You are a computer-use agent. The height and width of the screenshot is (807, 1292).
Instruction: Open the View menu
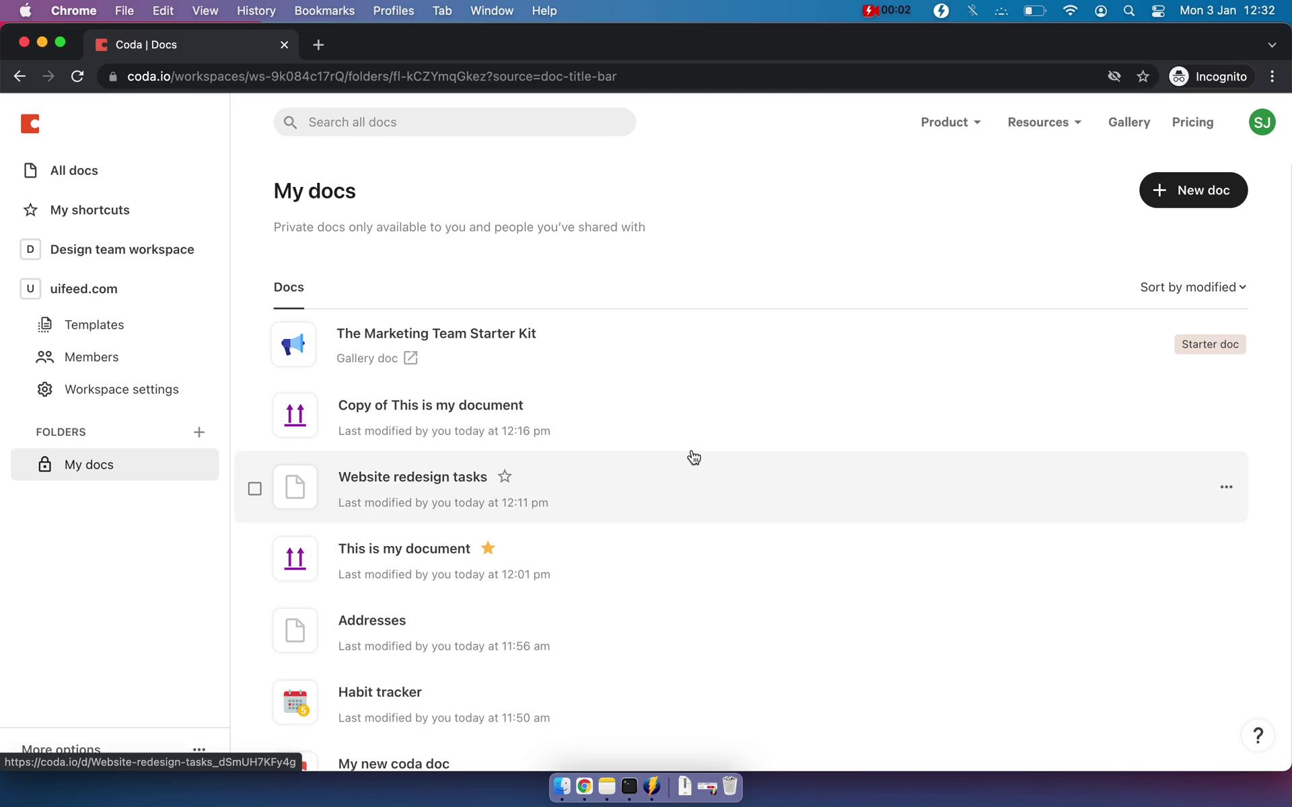pyautogui.click(x=205, y=11)
